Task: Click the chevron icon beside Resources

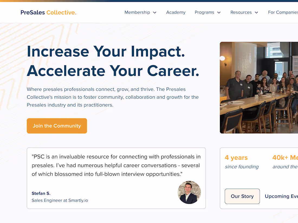Action: 256,12
